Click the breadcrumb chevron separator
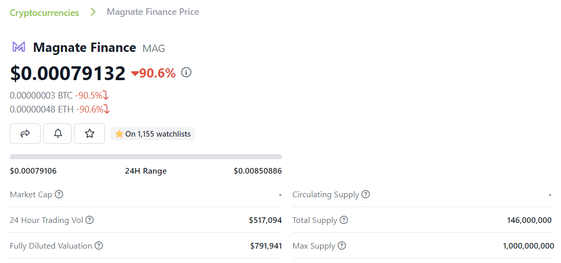The image size is (561, 263). (93, 12)
